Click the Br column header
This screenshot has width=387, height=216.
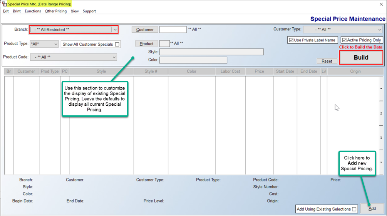[x=8, y=71]
